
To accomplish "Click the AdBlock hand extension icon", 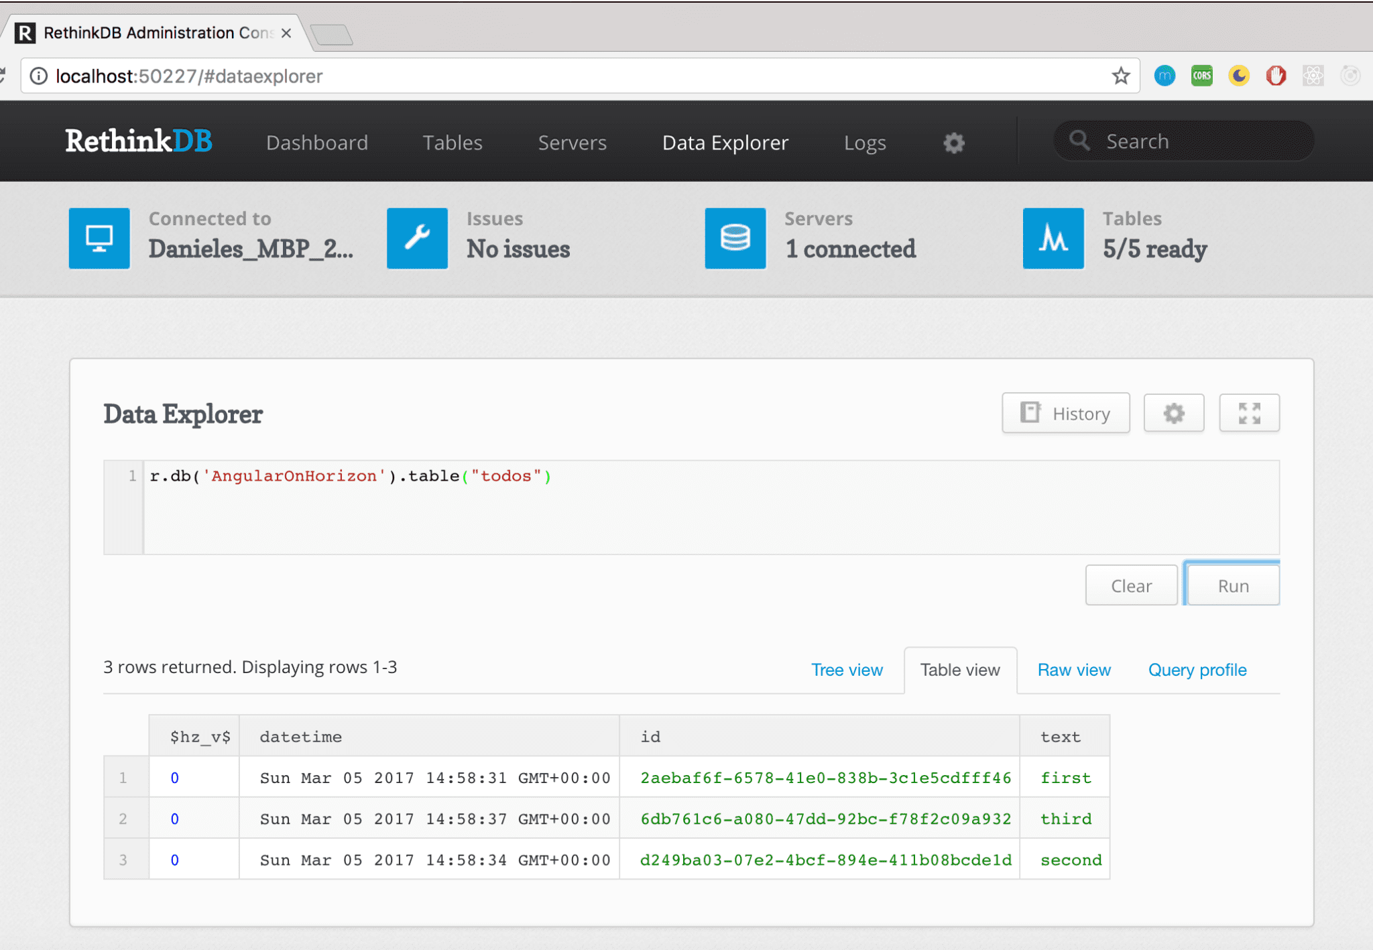I will point(1276,75).
